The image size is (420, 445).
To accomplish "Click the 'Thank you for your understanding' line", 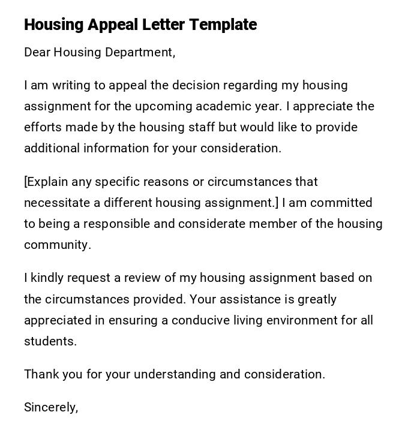I will 175,374.
